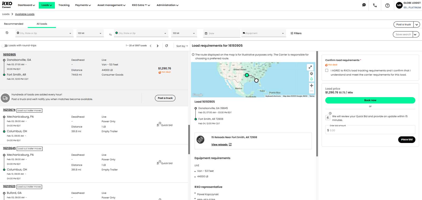Expand the map to fullscreen
Image resolution: width=422 pixels, height=200 pixels.
click(310, 67)
